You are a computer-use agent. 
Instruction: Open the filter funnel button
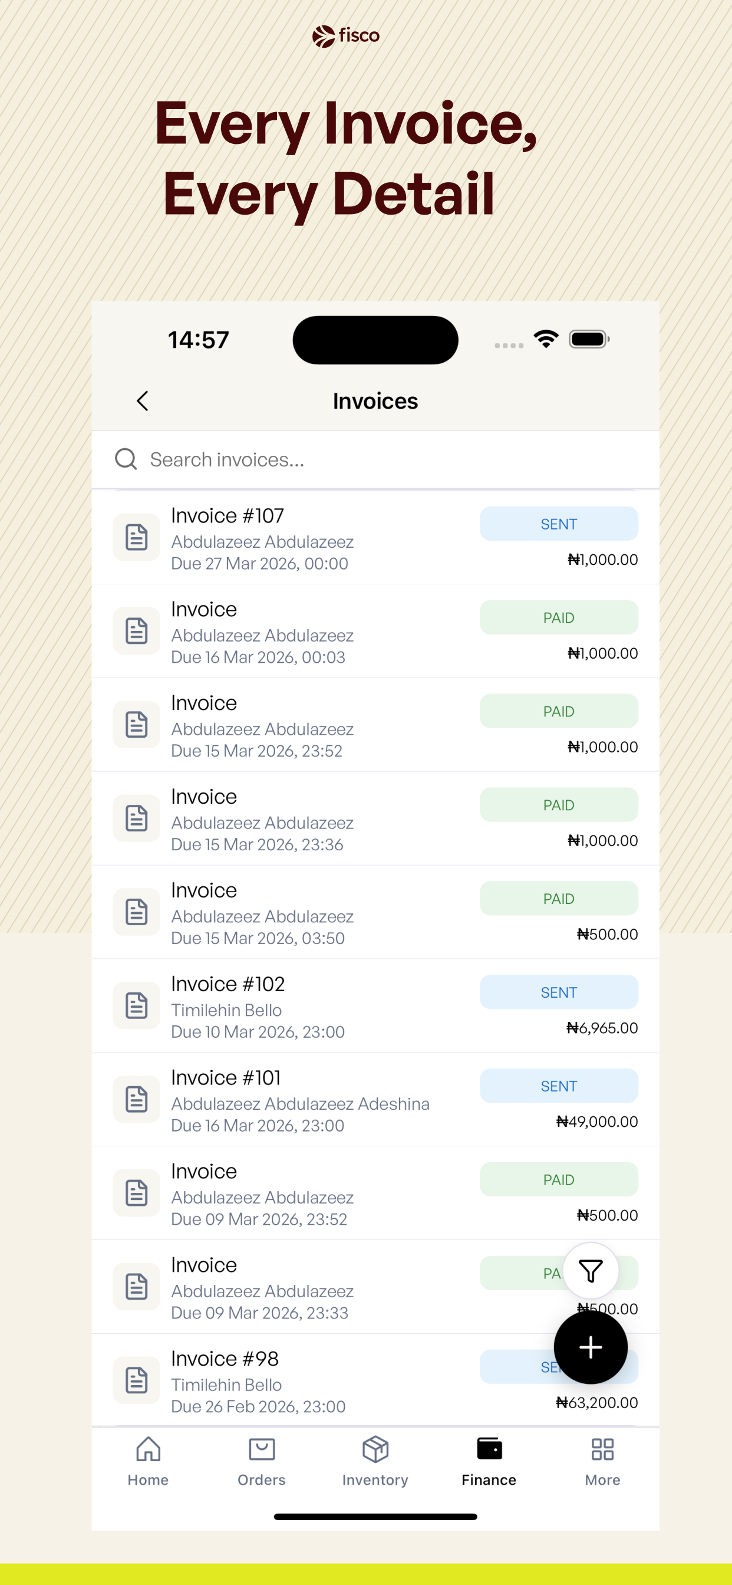(591, 1271)
